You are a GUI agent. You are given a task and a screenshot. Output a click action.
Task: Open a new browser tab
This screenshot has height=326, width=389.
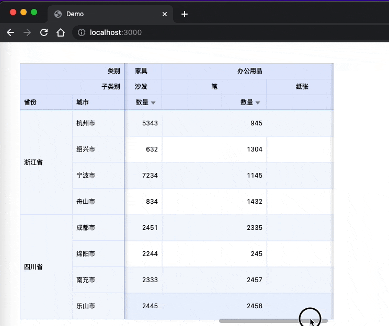pyautogui.click(x=185, y=14)
